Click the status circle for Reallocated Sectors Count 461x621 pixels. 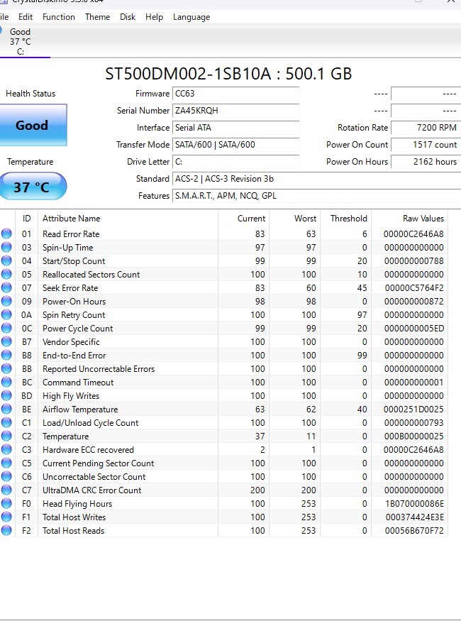(6, 274)
